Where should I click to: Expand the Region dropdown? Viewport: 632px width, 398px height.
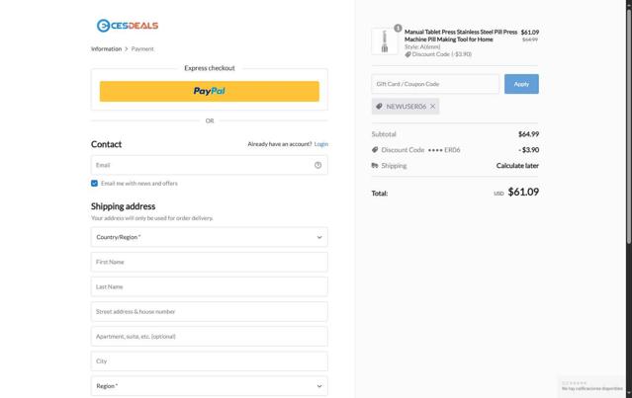tap(210, 386)
